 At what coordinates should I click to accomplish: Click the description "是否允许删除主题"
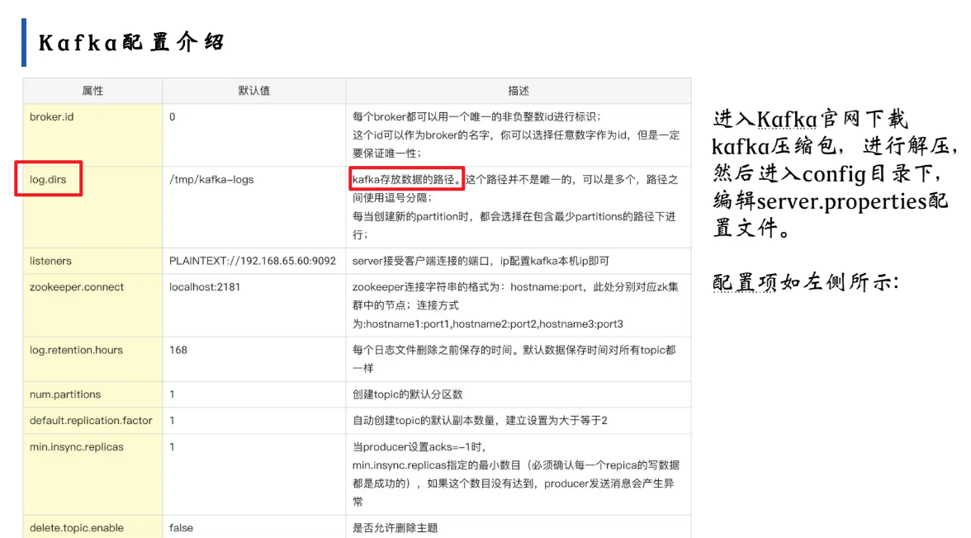pos(395,528)
